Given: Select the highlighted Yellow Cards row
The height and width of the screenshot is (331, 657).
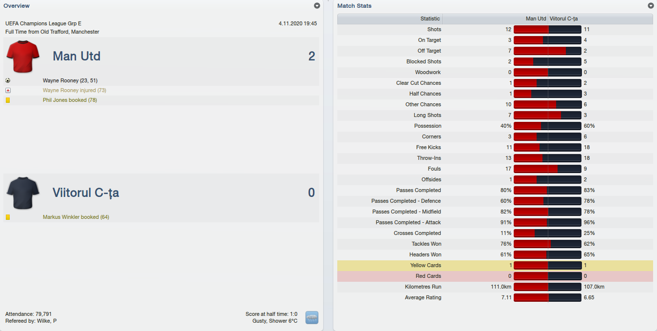Looking at the screenshot, I should [495, 265].
